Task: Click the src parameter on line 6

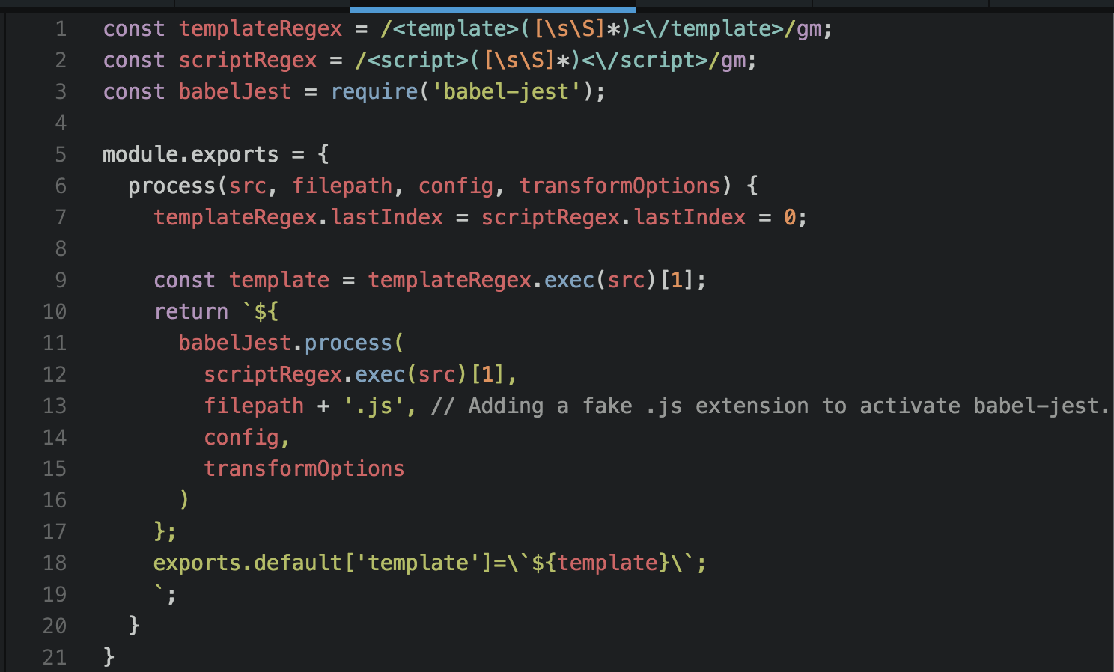Action: (x=247, y=186)
